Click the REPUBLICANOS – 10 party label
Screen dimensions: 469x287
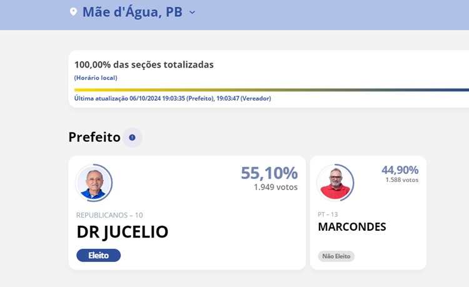(109, 215)
